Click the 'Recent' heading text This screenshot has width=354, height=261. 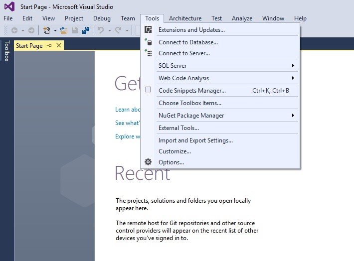143,173
